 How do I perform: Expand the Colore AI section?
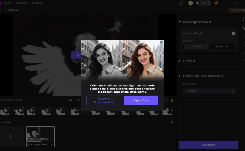[x=180, y=61]
